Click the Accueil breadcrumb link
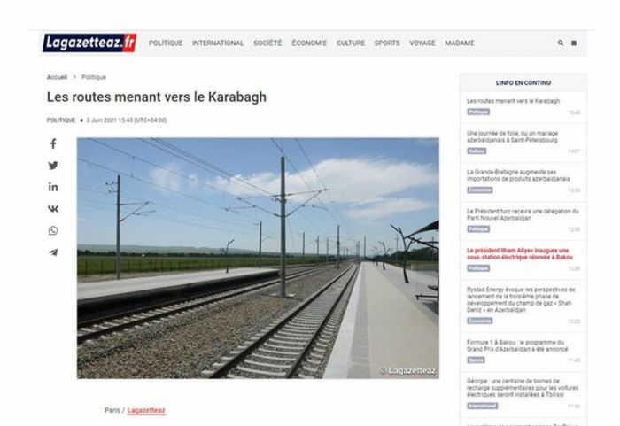 57,77
